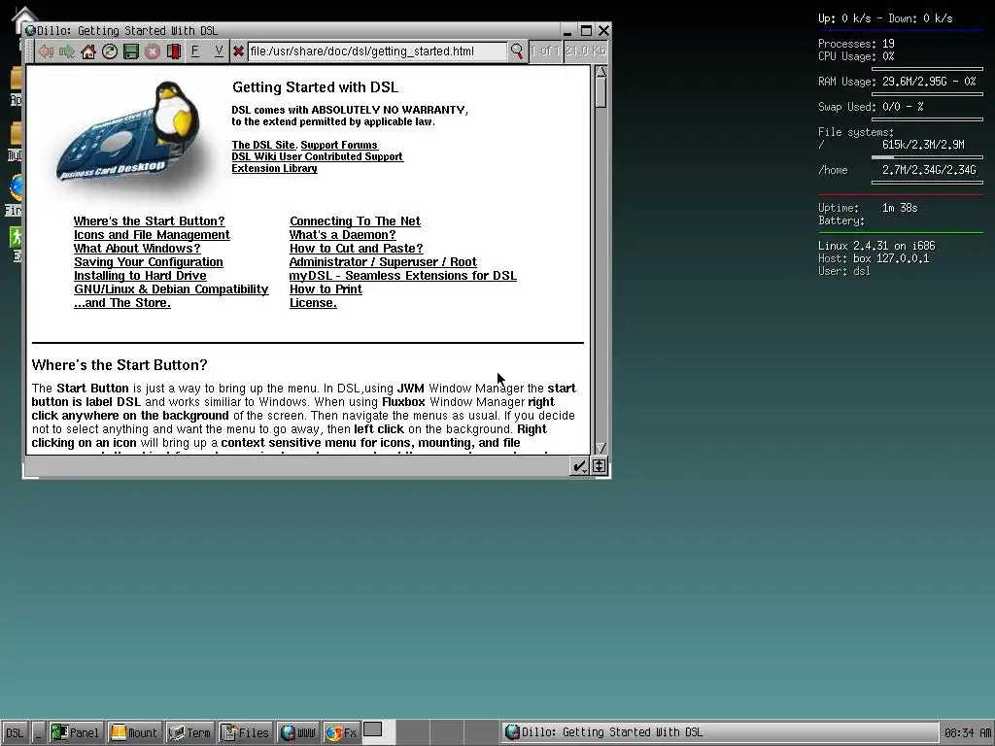Open the 'Support Forums' link

(339, 146)
